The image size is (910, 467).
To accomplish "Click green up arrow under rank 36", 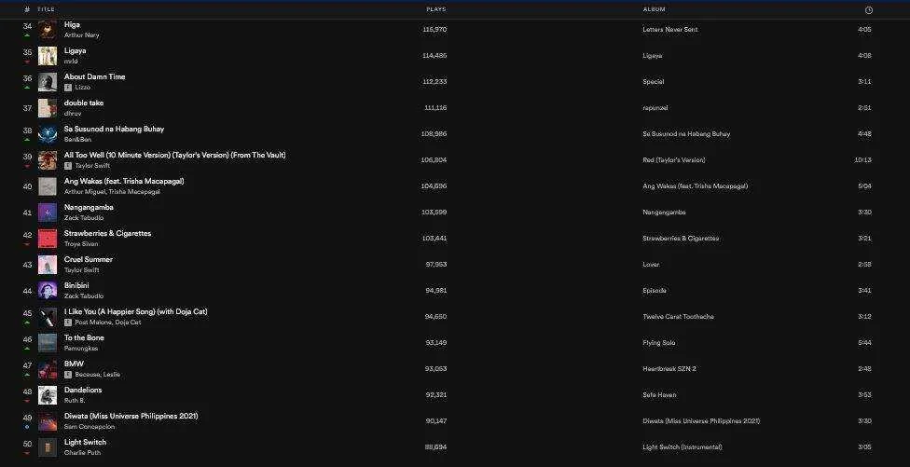I will tap(27, 88).
